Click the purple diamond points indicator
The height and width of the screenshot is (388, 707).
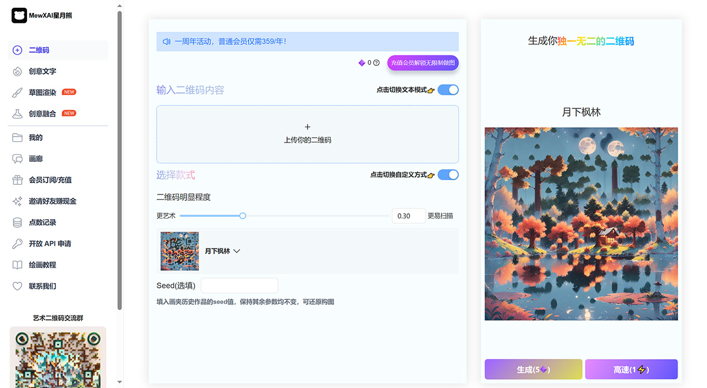click(362, 62)
